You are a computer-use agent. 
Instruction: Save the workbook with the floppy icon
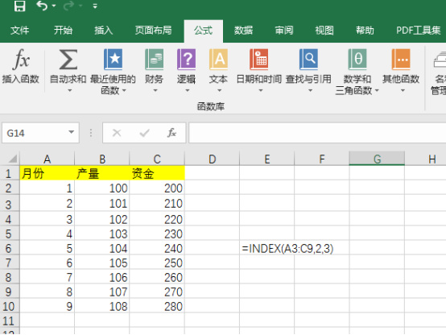point(19,6)
